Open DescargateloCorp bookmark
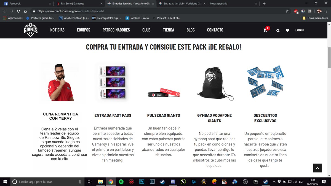Viewport: 331px width, 186px height. (107, 18)
